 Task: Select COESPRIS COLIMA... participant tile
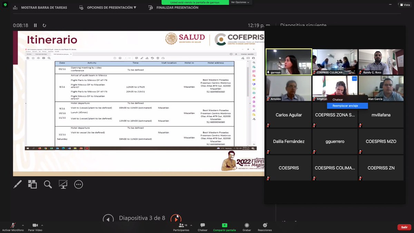coord(335,168)
